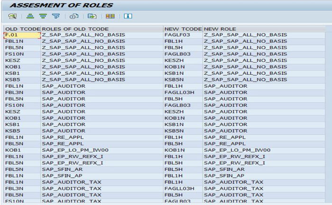The height and width of the screenshot is (205, 332).
Task: Select the KE5ZH cell in Z_SAP_SAP_ALL_NO_BASIS row
Action: pyautogui.click(x=174, y=60)
